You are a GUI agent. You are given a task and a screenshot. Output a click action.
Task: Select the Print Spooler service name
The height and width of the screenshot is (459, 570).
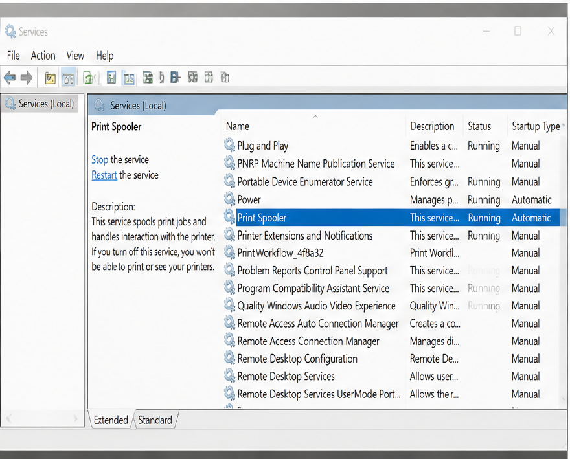(262, 218)
